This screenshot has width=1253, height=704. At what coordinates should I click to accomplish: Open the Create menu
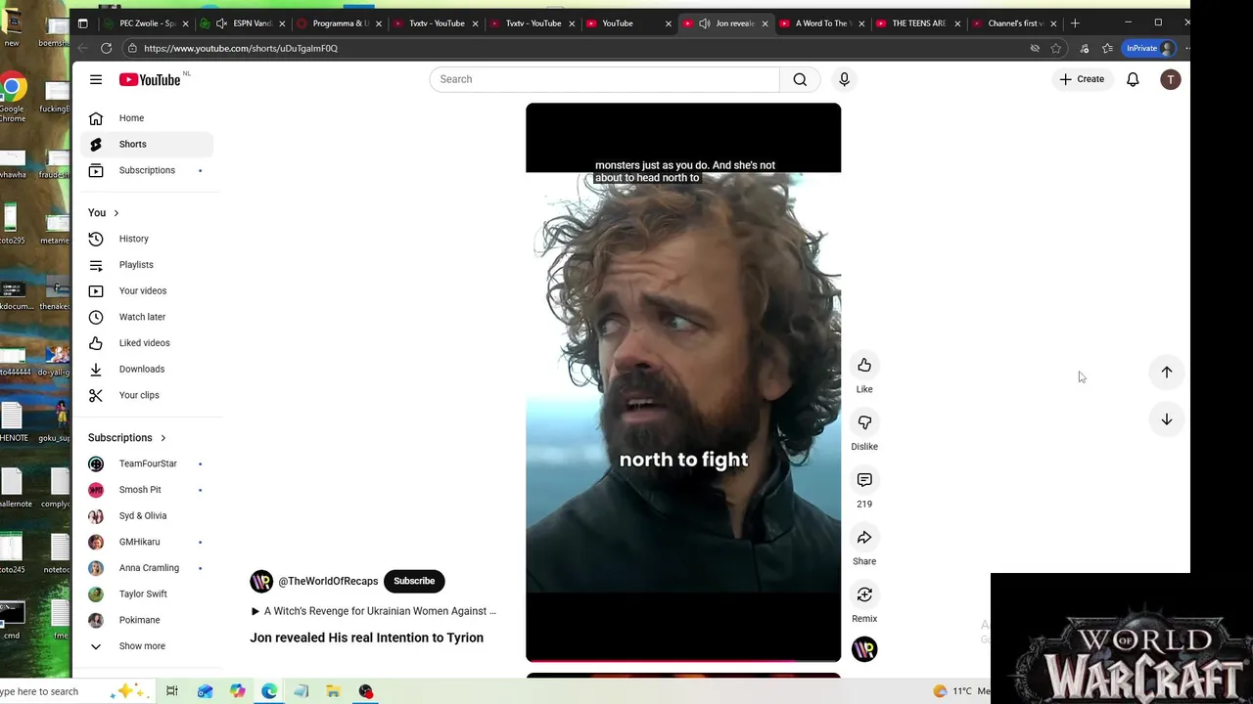pos(1082,79)
